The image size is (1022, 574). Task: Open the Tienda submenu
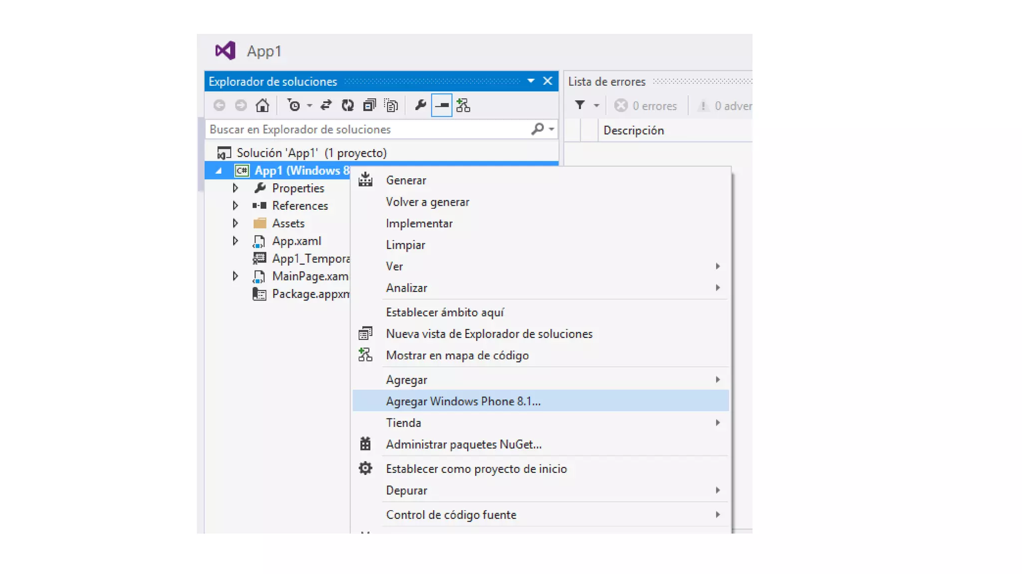[x=403, y=423]
